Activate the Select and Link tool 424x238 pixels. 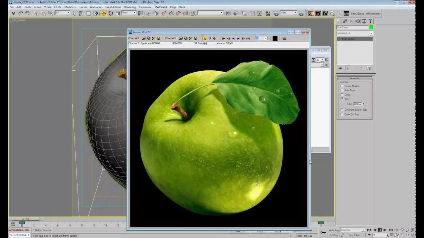pyautogui.click(x=36, y=13)
